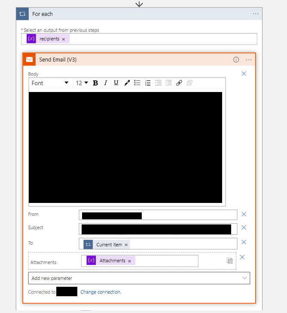This screenshot has height=313, width=287.
Task: Open Send Email info icon
Action: coord(236,60)
